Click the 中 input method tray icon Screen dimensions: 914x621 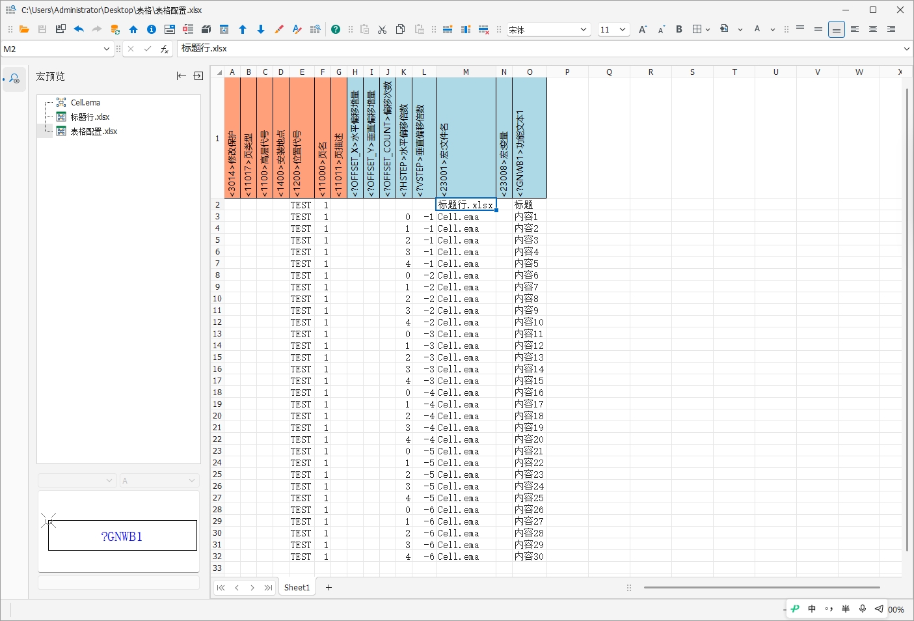(812, 609)
